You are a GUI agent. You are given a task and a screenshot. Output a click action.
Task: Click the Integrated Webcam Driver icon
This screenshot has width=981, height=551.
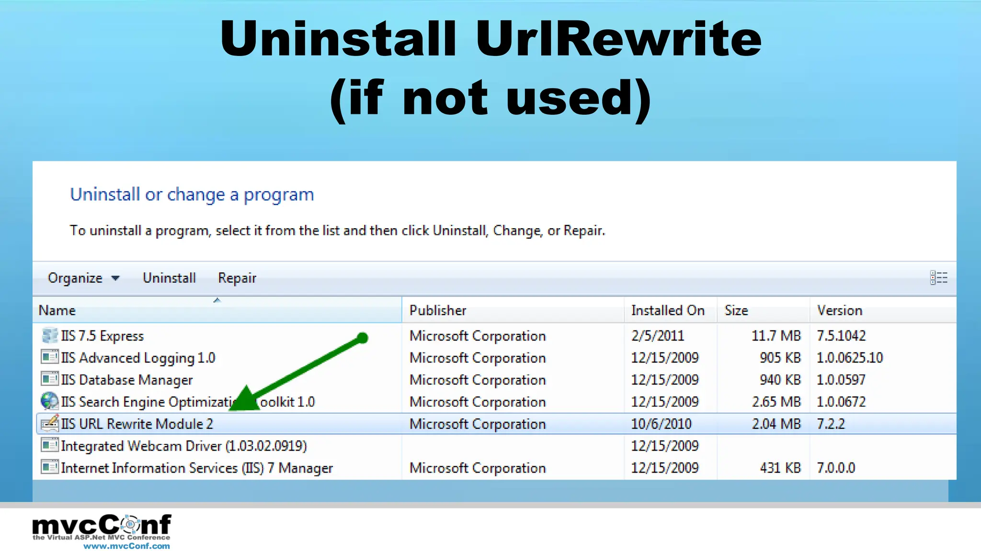coord(49,445)
